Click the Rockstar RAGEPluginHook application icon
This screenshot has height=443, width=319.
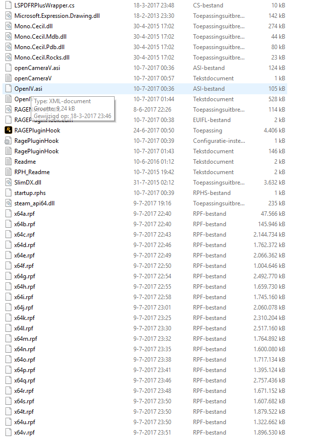tap(8, 130)
